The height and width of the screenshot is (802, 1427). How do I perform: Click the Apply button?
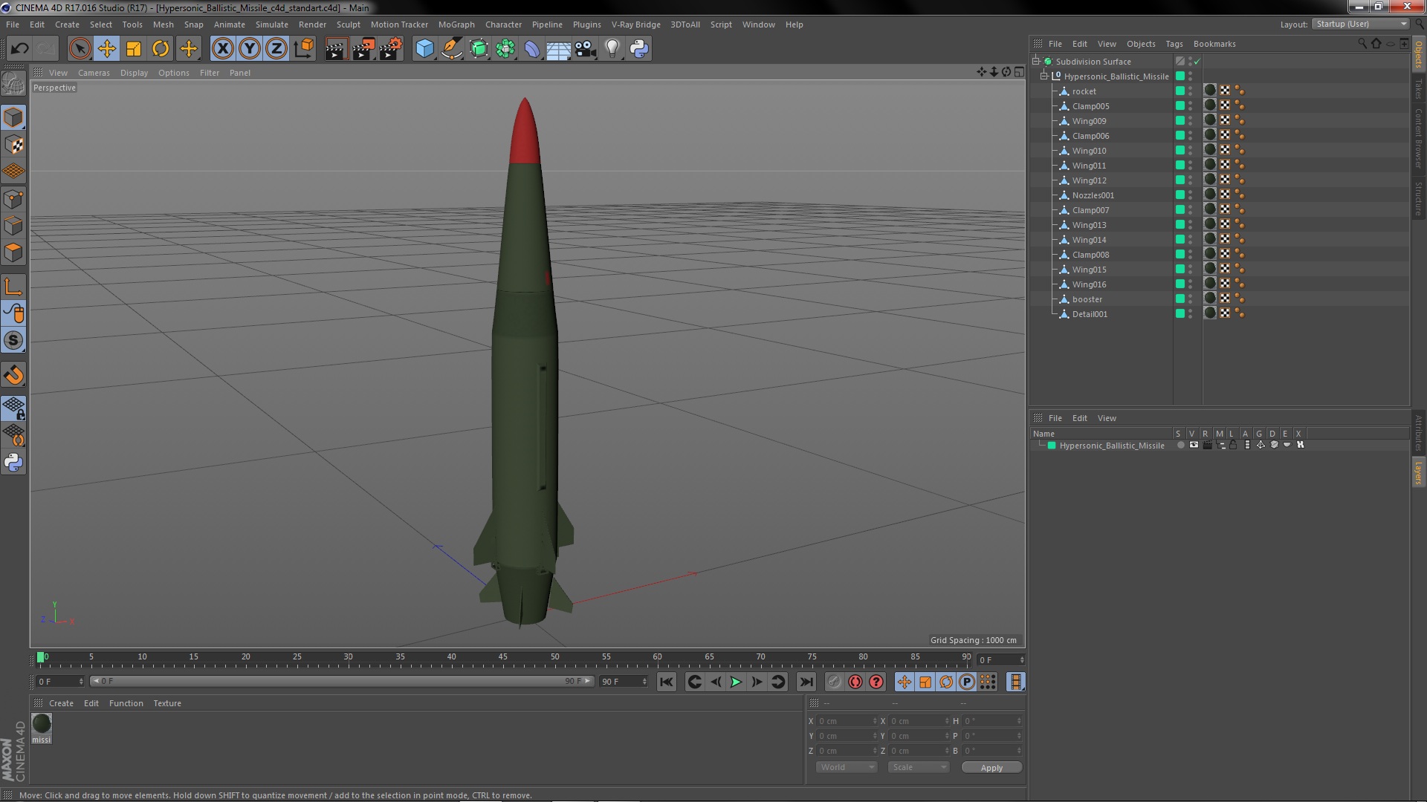point(991,768)
